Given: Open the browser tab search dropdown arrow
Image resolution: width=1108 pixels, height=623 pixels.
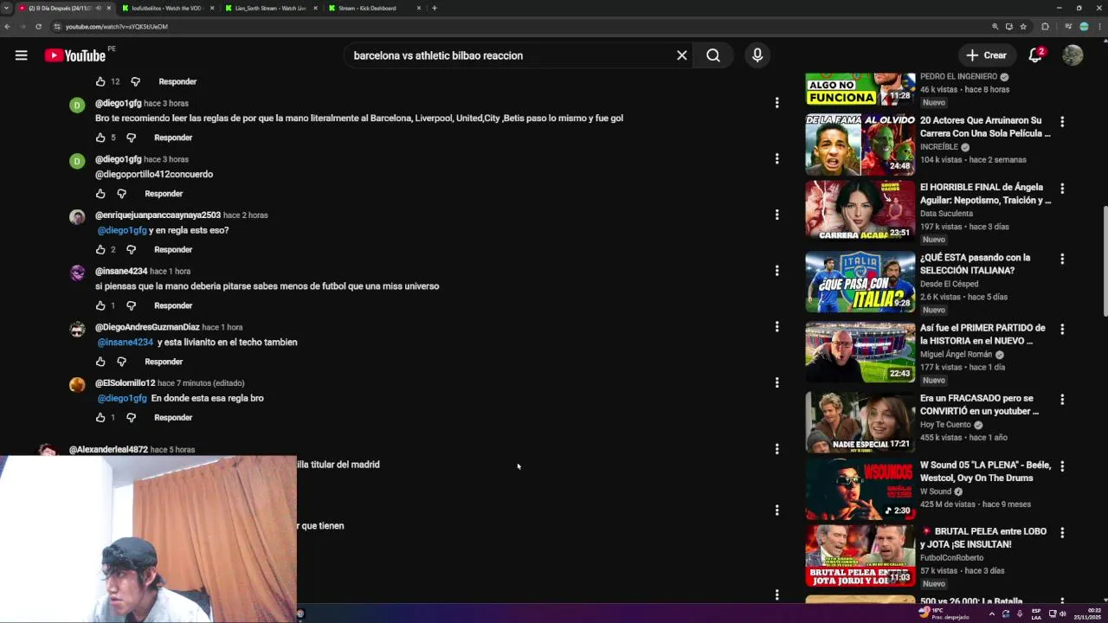Looking at the screenshot, I should 6,8.
